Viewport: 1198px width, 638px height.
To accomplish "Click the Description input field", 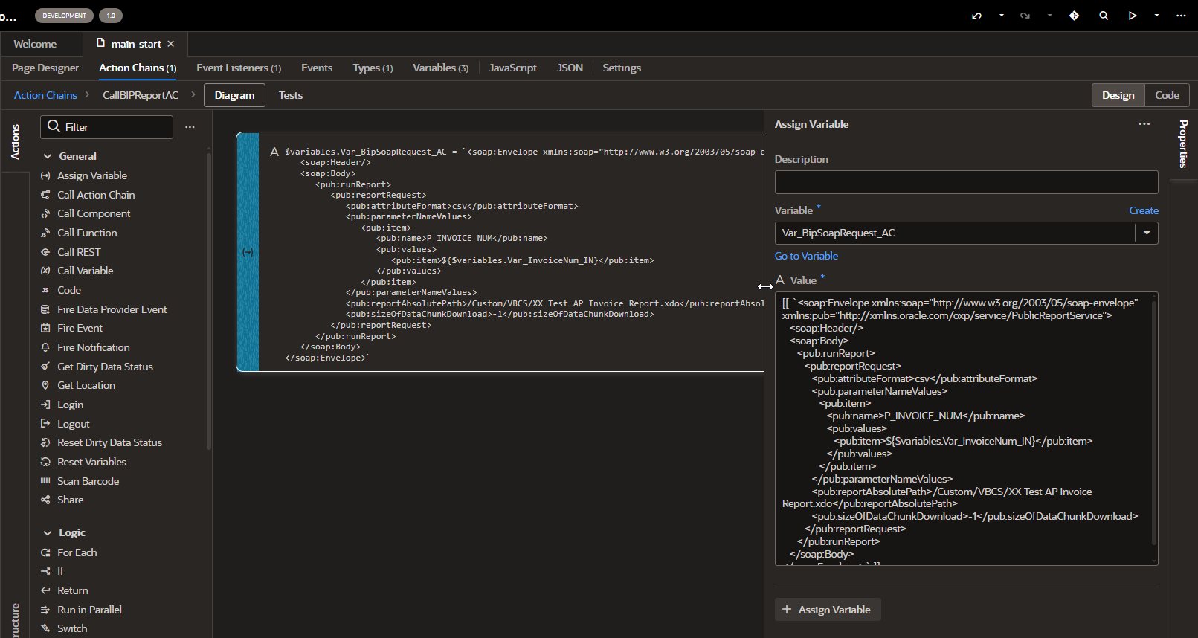I will pyautogui.click(x=966, y=182).
